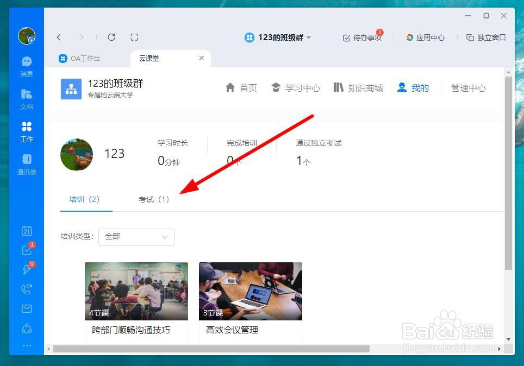This screenshot has height=366, width=524.
Task: Click the profile avatar picture of 123
Action: (x=77, y=155)
